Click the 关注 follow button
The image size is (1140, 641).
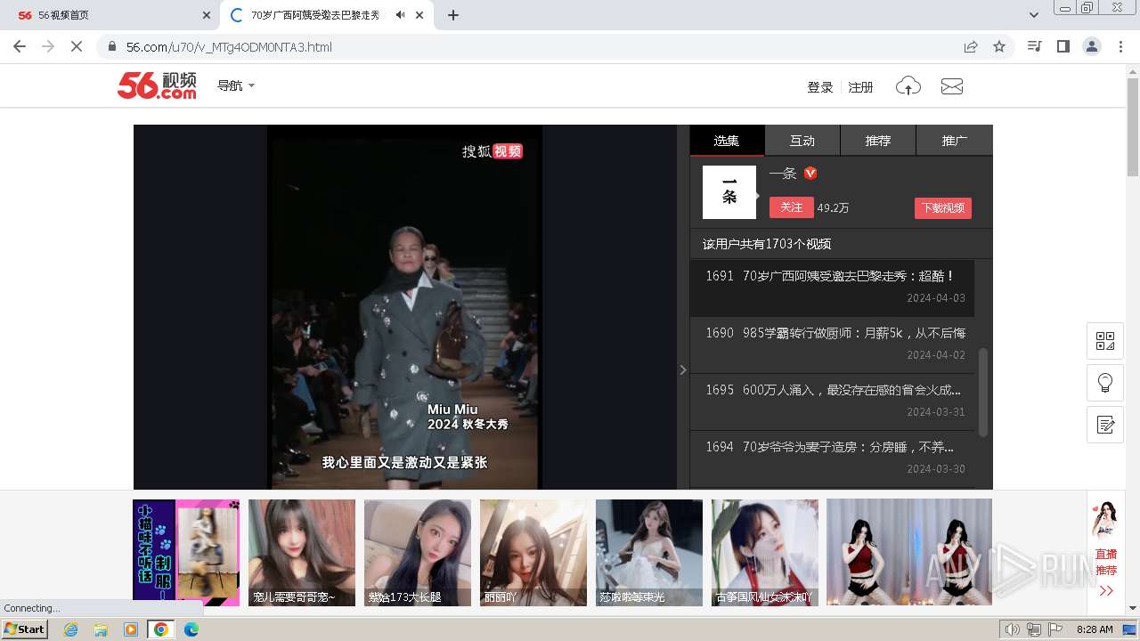791,207
